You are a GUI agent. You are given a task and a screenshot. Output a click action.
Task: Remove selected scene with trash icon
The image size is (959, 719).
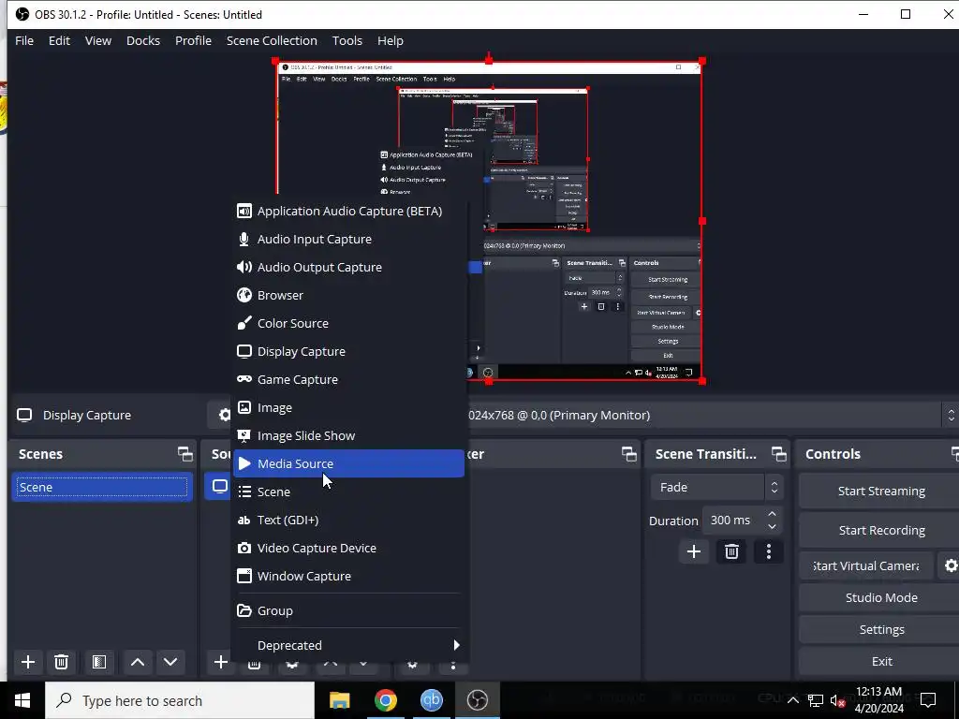(61, 662)
